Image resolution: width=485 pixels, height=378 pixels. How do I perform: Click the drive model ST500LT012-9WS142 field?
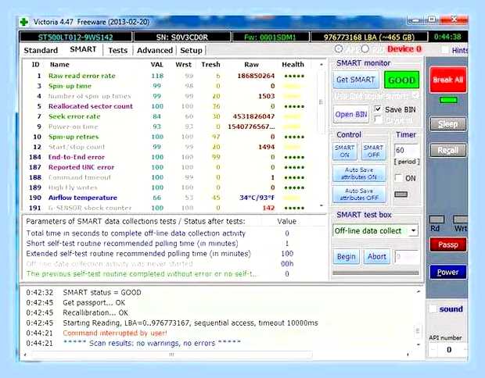tap(75, 37)
